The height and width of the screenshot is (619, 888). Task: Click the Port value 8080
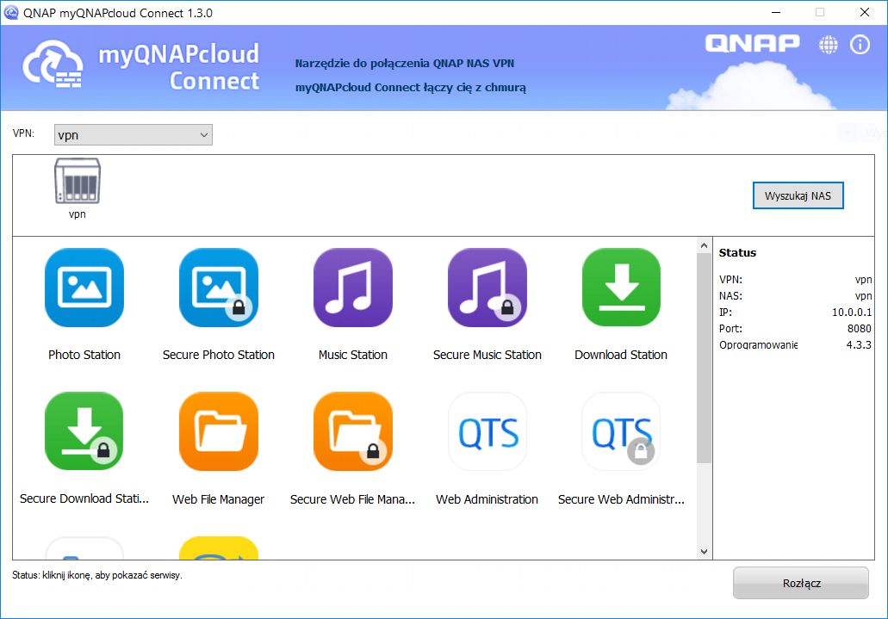(859, 329)
